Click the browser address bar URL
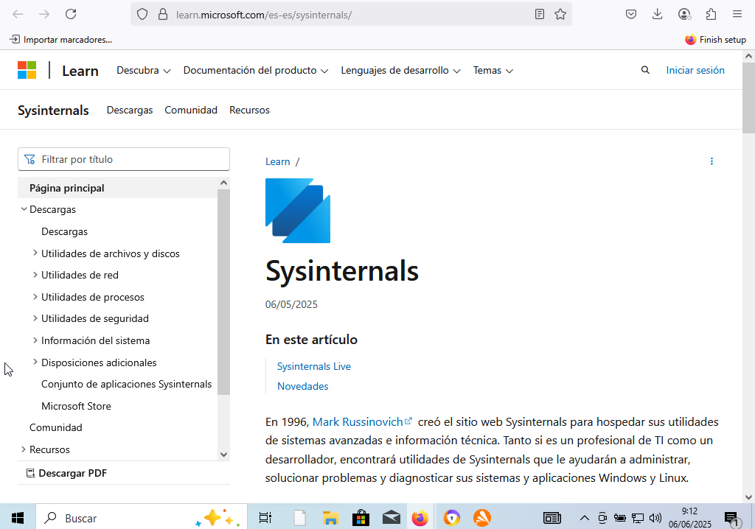 [264, 15]
